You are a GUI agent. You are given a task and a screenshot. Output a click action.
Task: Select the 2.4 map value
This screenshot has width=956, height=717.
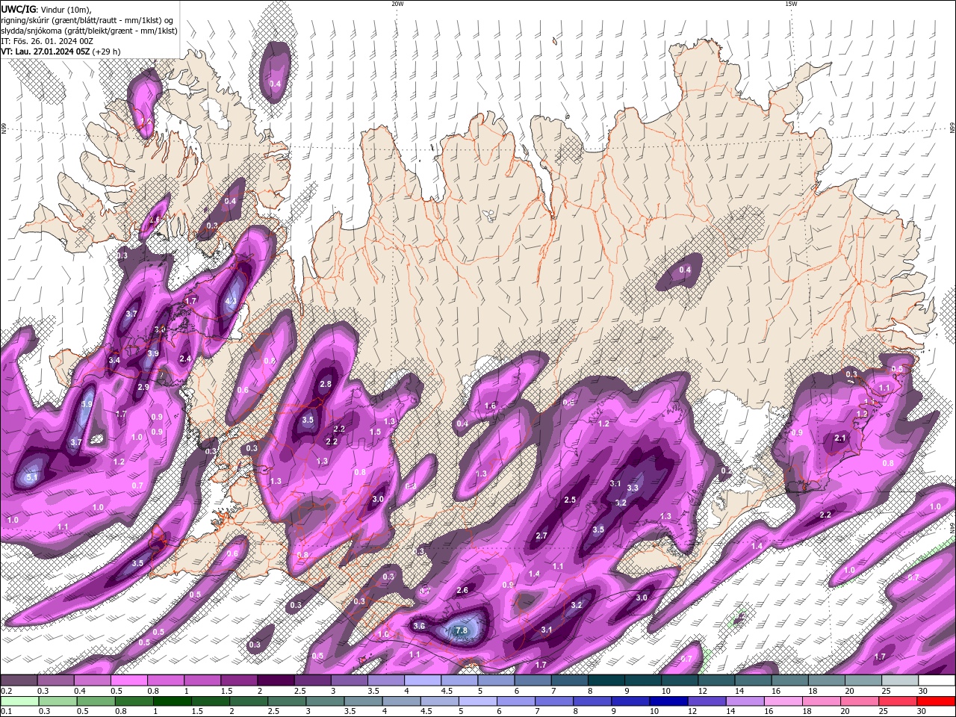click(185, 358)
